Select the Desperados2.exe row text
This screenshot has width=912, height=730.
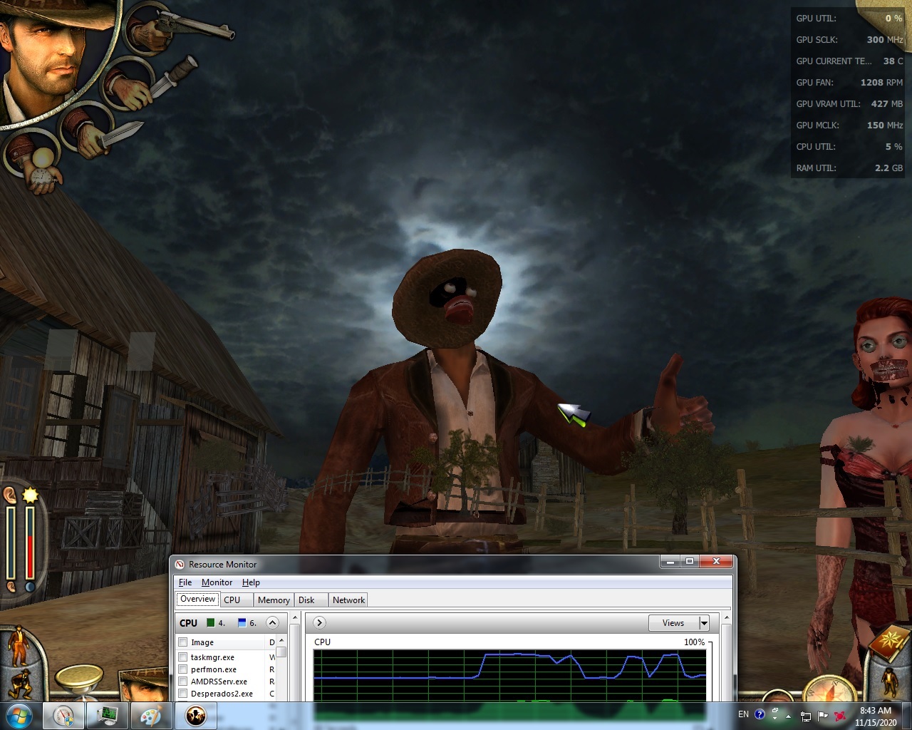tap(222, 694)
